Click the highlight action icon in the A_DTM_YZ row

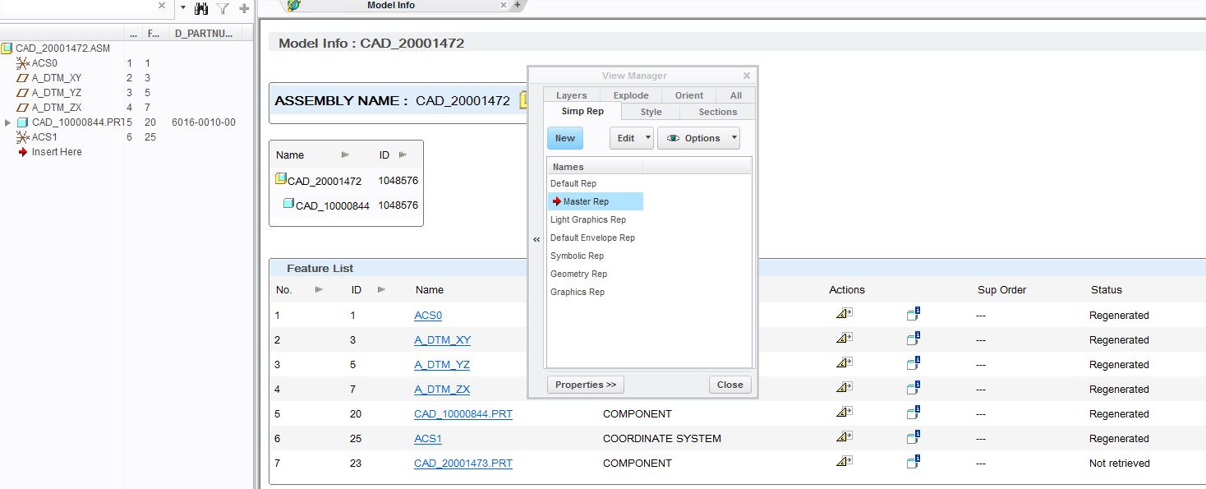coord(845,363)
